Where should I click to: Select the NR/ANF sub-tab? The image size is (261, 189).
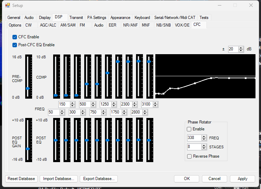(x=130, y=25)
